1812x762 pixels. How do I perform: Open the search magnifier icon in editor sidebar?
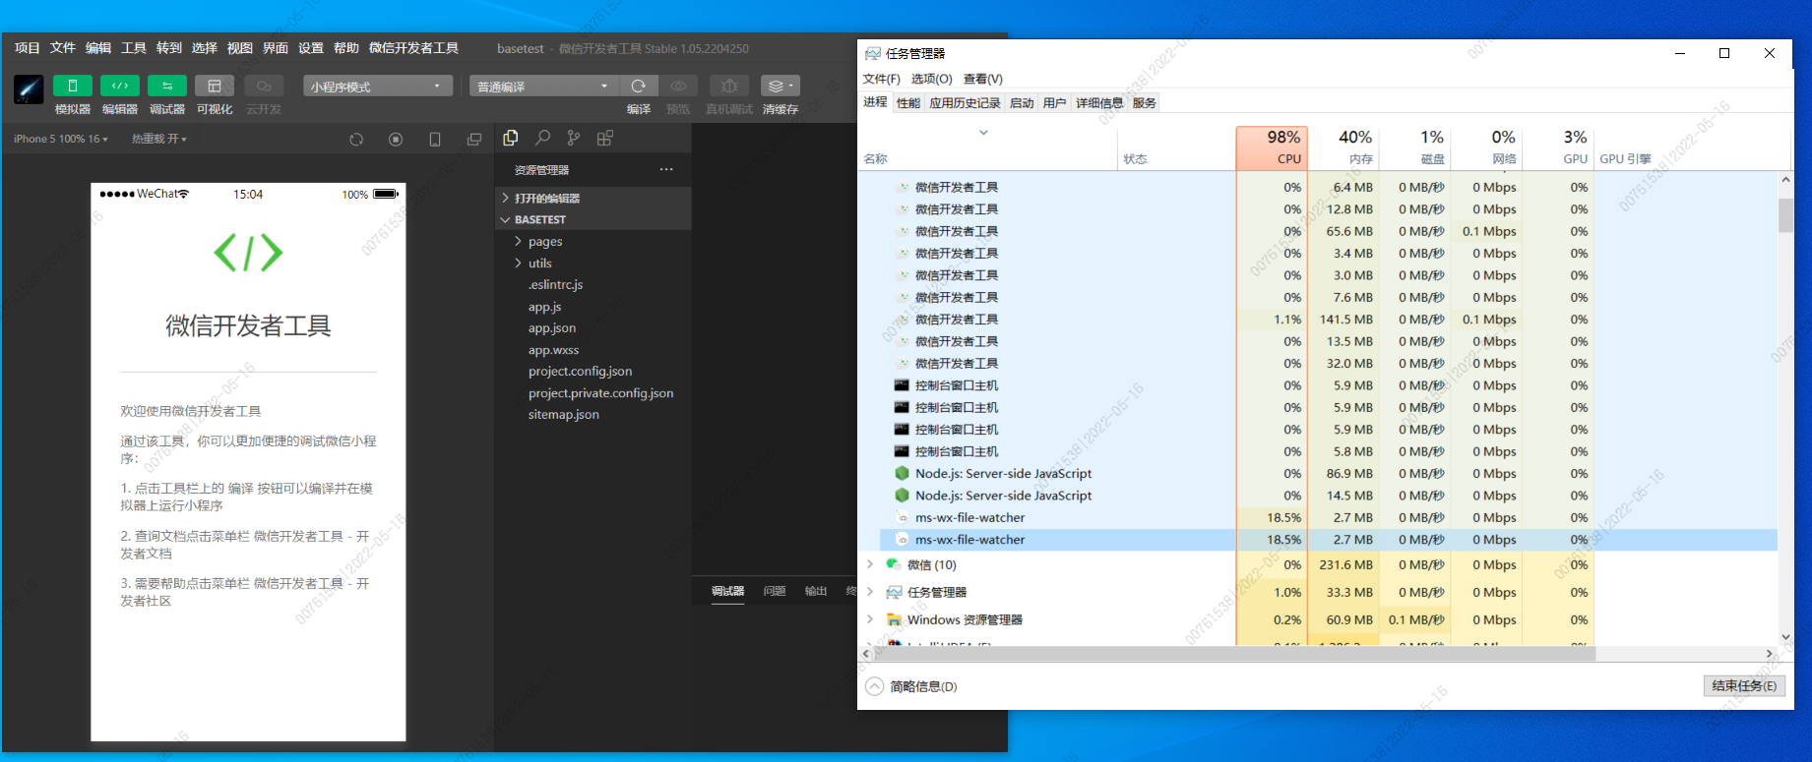click(542, 139)
